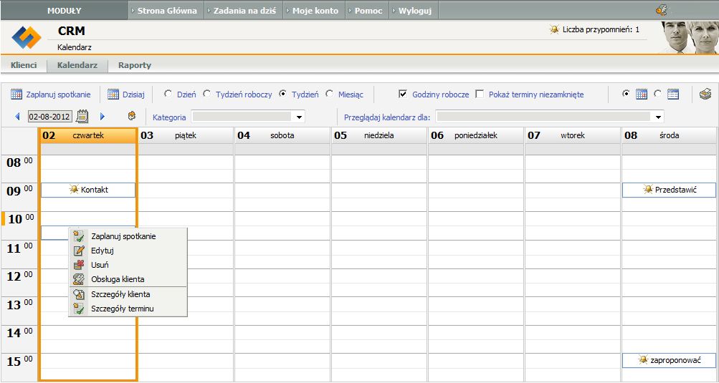Open the zaproponować appointment
Image resolution: width=719 pixels, height=383 pixels.
(x=669, y=360)
